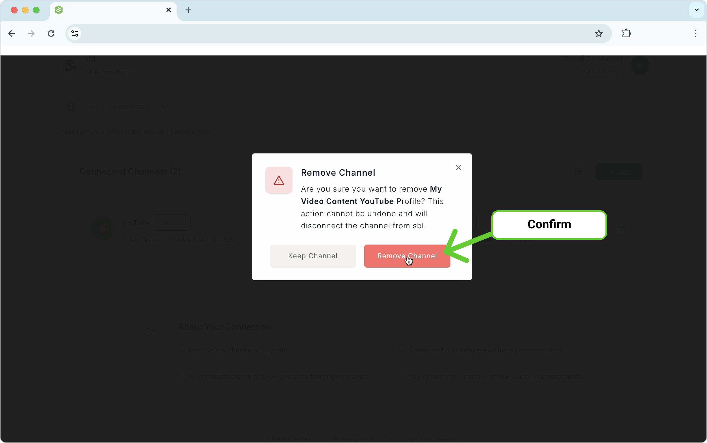Click the grid view icon near Add

578,172
